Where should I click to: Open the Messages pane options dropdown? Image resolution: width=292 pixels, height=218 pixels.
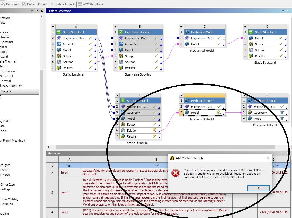pyautogui.click(x=283, y=153)
